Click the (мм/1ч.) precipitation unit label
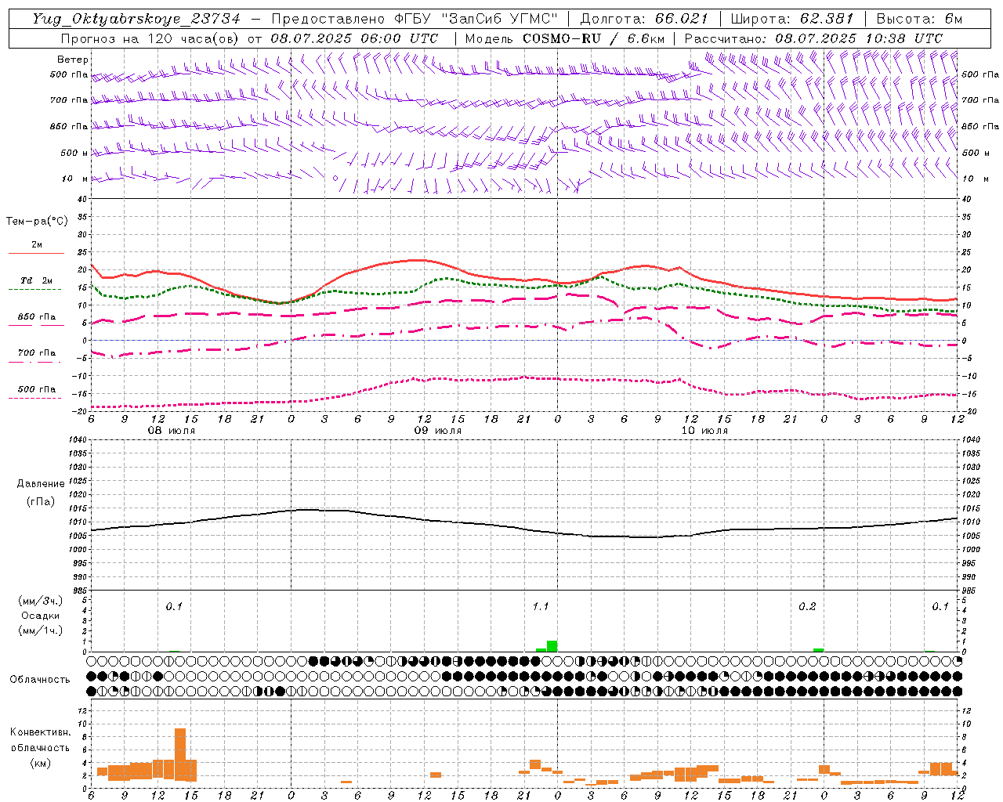1003x802 pixels. tap(41, 630)
